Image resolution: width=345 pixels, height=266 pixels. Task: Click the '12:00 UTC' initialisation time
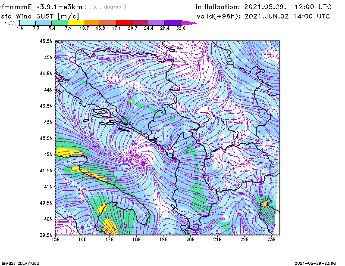[313, 7]
